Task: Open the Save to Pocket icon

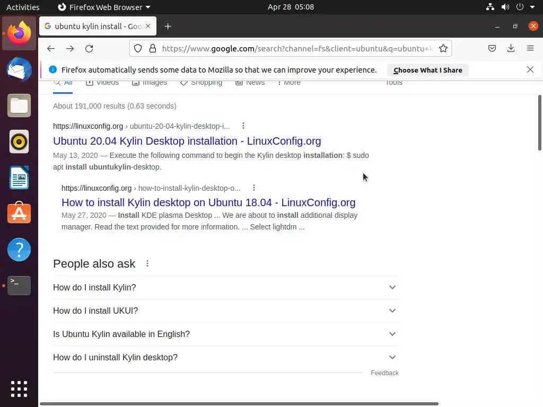Action: pyautogui.click(x=492, y=48)
